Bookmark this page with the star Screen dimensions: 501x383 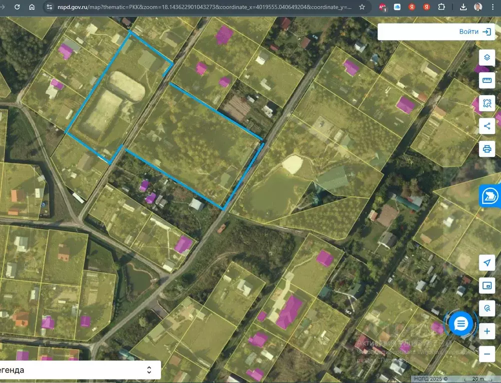(x=362, y=7)
